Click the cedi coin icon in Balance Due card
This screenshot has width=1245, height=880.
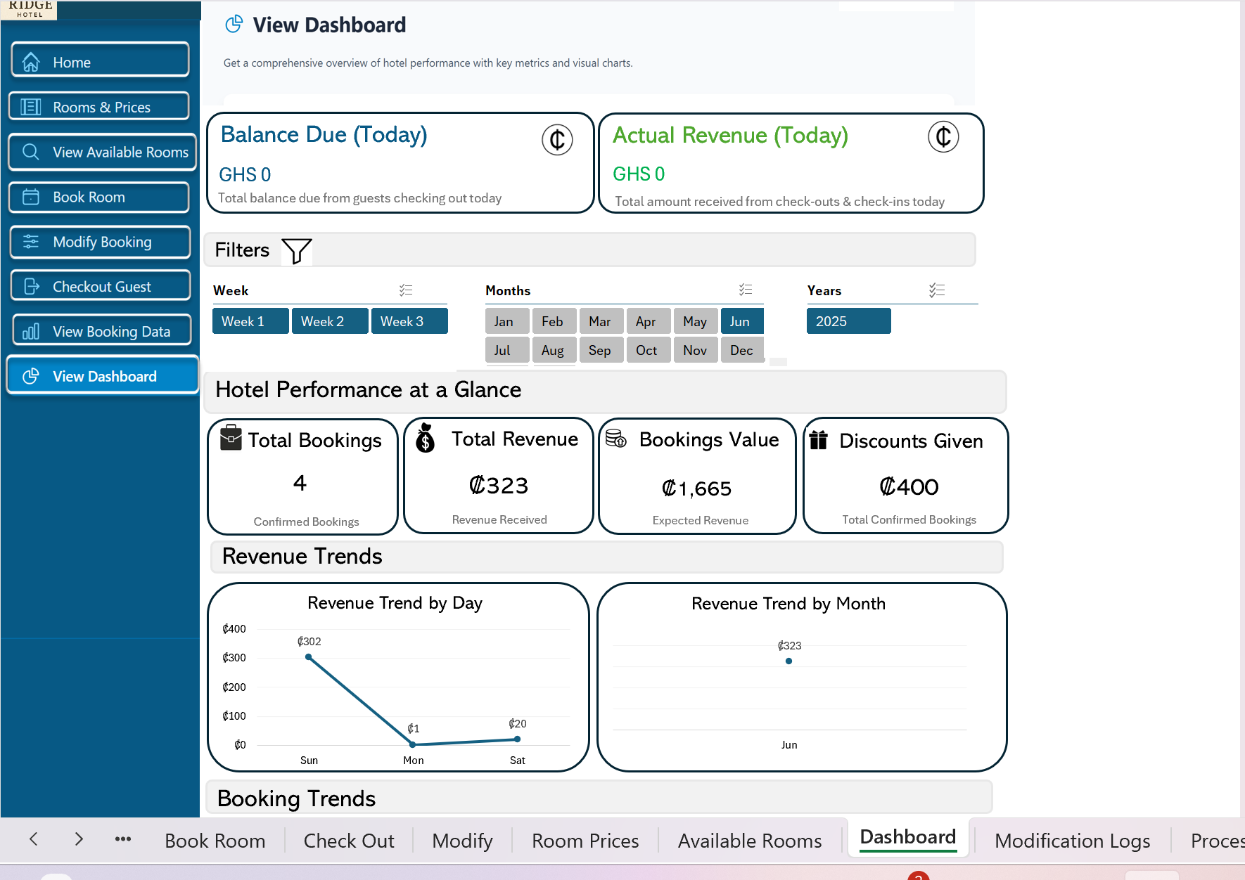tap(557, 140)
